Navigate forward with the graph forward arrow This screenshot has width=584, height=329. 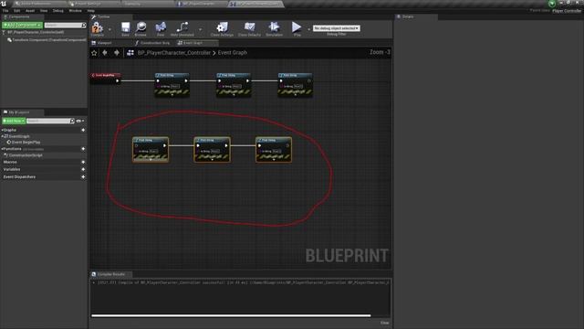pos(117,53)
